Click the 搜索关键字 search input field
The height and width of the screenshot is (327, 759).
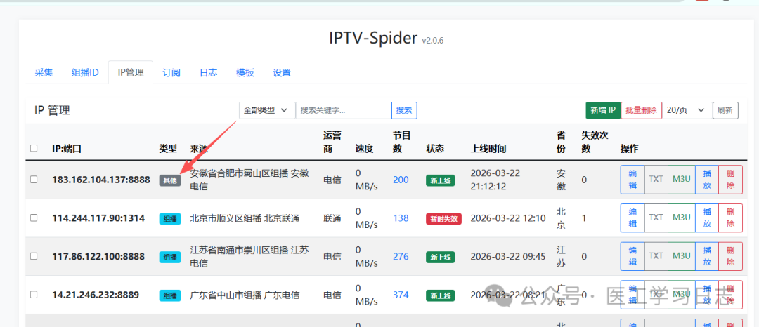pyautogui.click(x=343, y=110)
